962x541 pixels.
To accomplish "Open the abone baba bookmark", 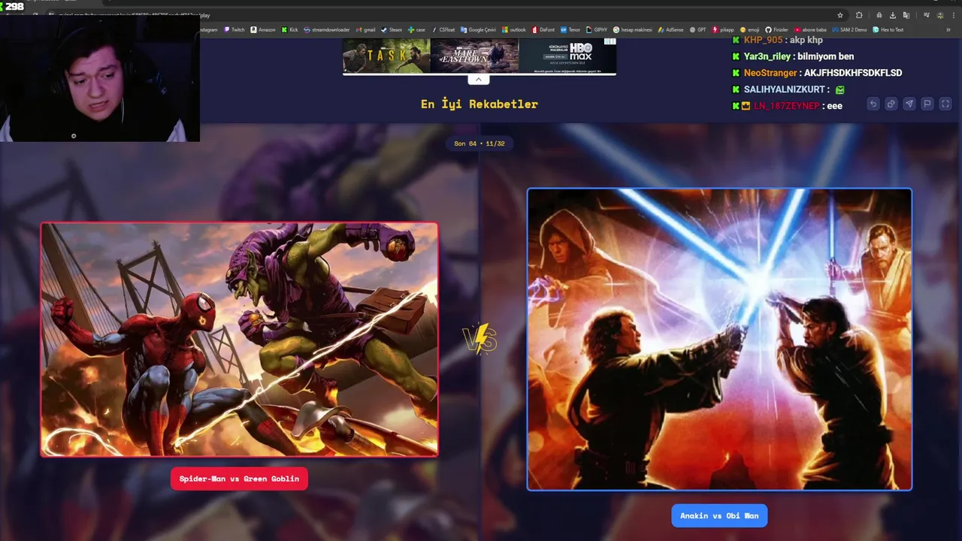I will (x=810, y=30).
